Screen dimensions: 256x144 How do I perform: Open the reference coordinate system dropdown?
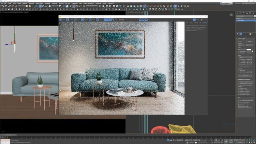tap(55, 6)
